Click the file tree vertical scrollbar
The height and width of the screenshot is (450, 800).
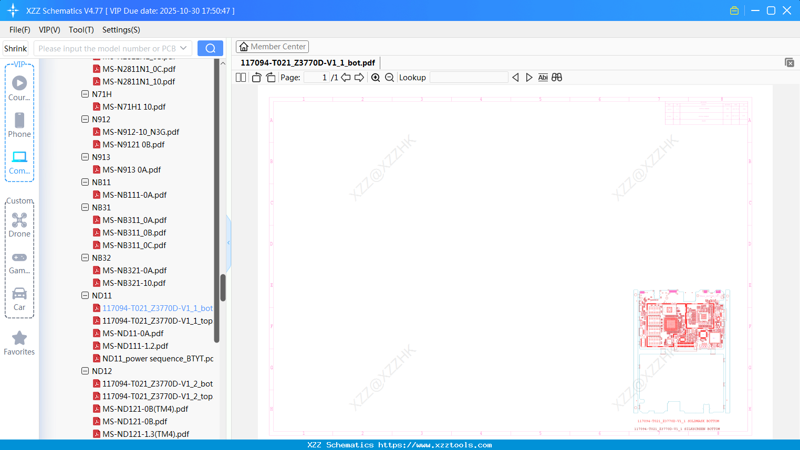click(x=223, y=287)
